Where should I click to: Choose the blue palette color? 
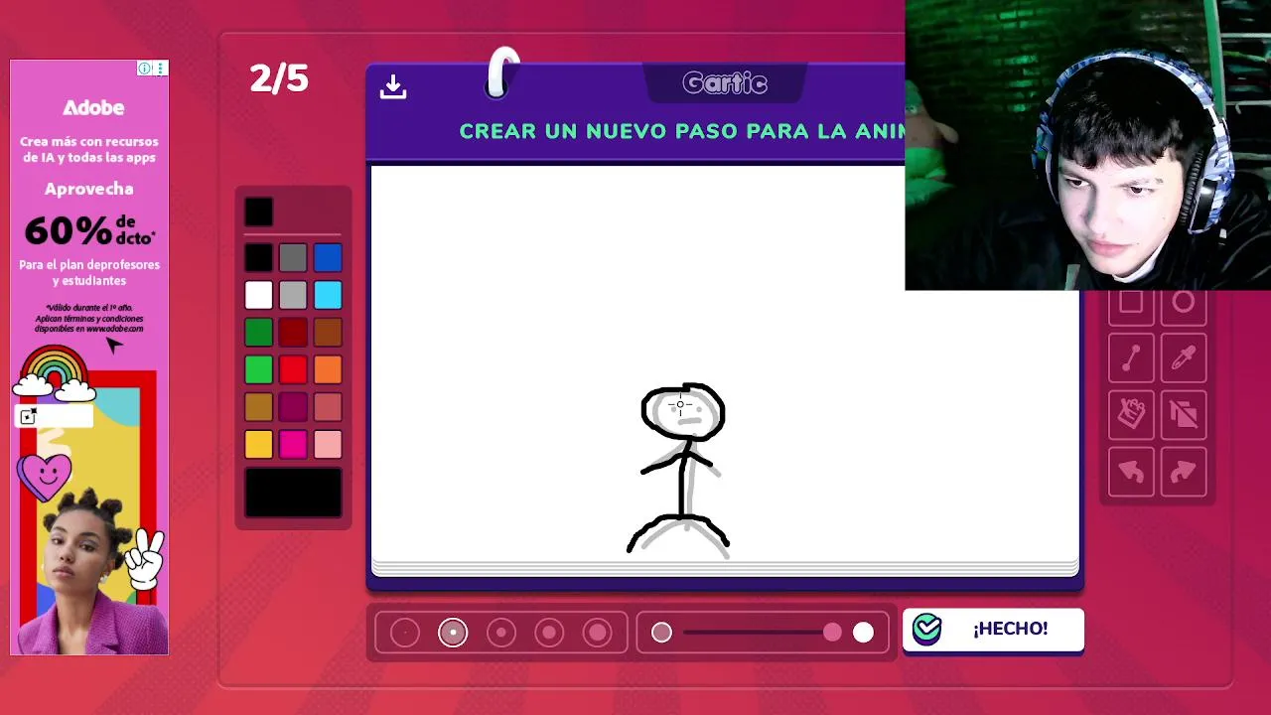point(328,258)
